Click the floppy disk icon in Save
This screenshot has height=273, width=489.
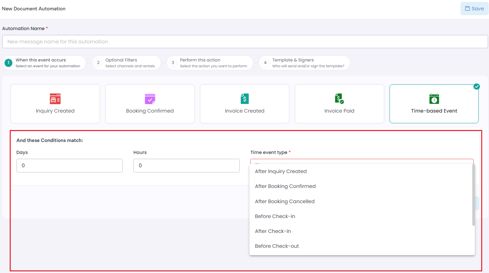[x=467, y=9]
